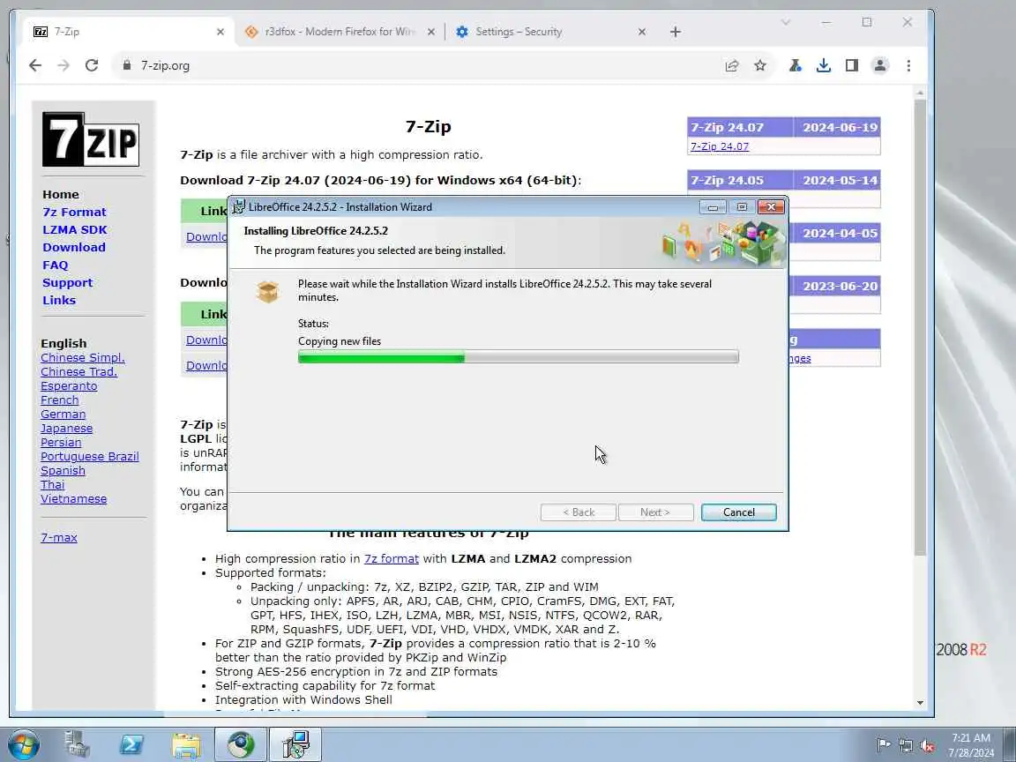Open a new browser tab
Screen dimensions: 1016x762
coord(676,32)
